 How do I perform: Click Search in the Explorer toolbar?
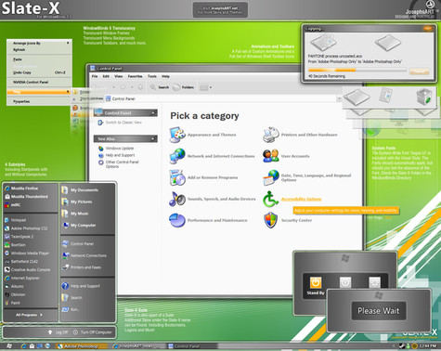160,87
